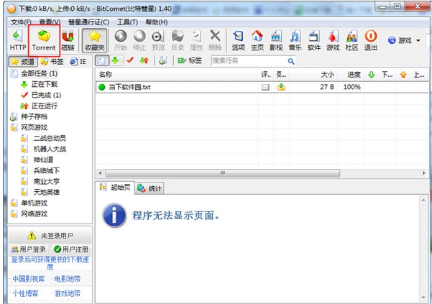432x304 pixels.
Task: Open the 帮助(H) menu
Action: tap(156, 22)
